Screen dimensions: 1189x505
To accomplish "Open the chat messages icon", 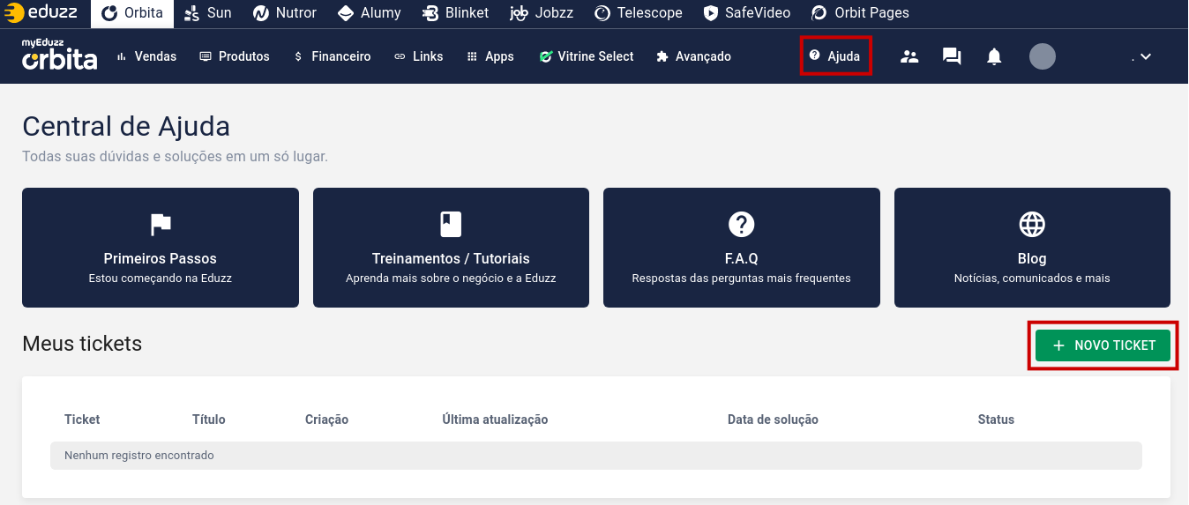I will click(x=952, y=56).
